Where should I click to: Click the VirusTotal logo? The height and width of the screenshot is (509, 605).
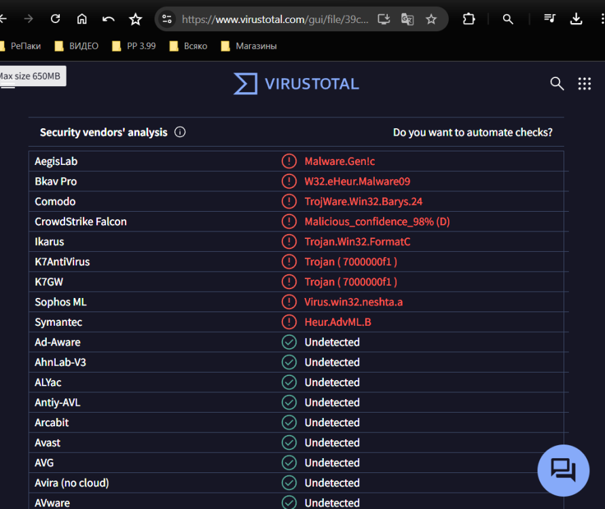point(296,83)
